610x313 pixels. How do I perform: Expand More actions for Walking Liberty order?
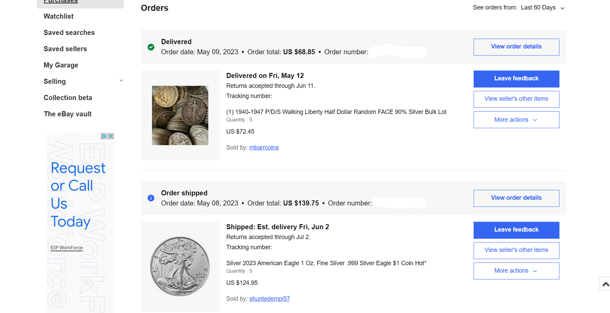[516, 120]
